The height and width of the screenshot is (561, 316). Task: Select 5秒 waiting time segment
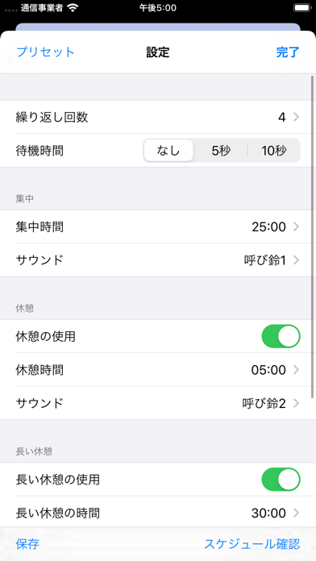point(221,151)
